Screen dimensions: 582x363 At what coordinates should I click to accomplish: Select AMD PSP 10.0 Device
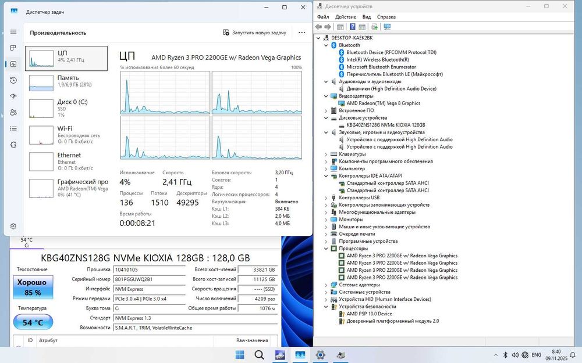[369, 314]
